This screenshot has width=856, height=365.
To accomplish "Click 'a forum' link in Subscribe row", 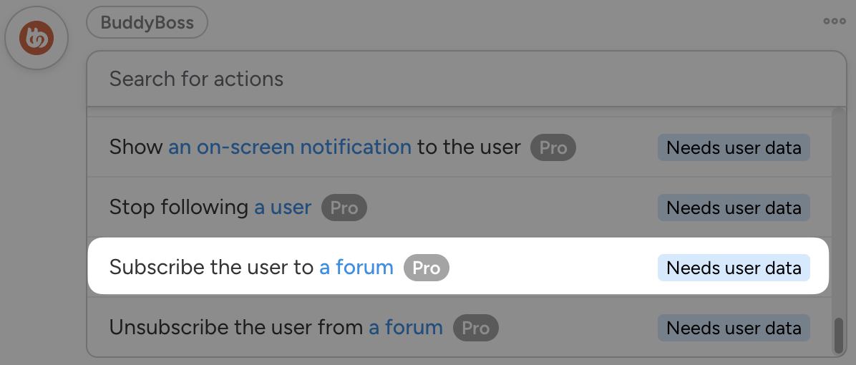I will point(356,268).
